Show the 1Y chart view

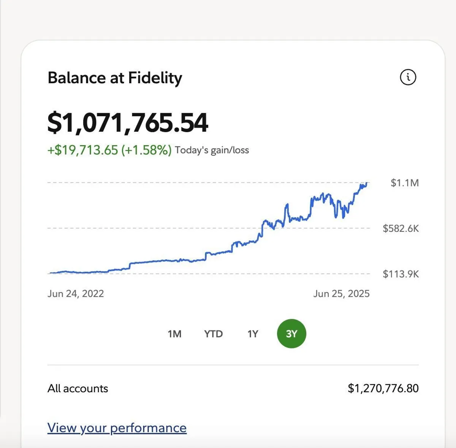pos(253,334)
